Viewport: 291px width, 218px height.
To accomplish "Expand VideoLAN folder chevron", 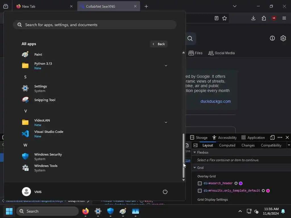I will (166, 122).
